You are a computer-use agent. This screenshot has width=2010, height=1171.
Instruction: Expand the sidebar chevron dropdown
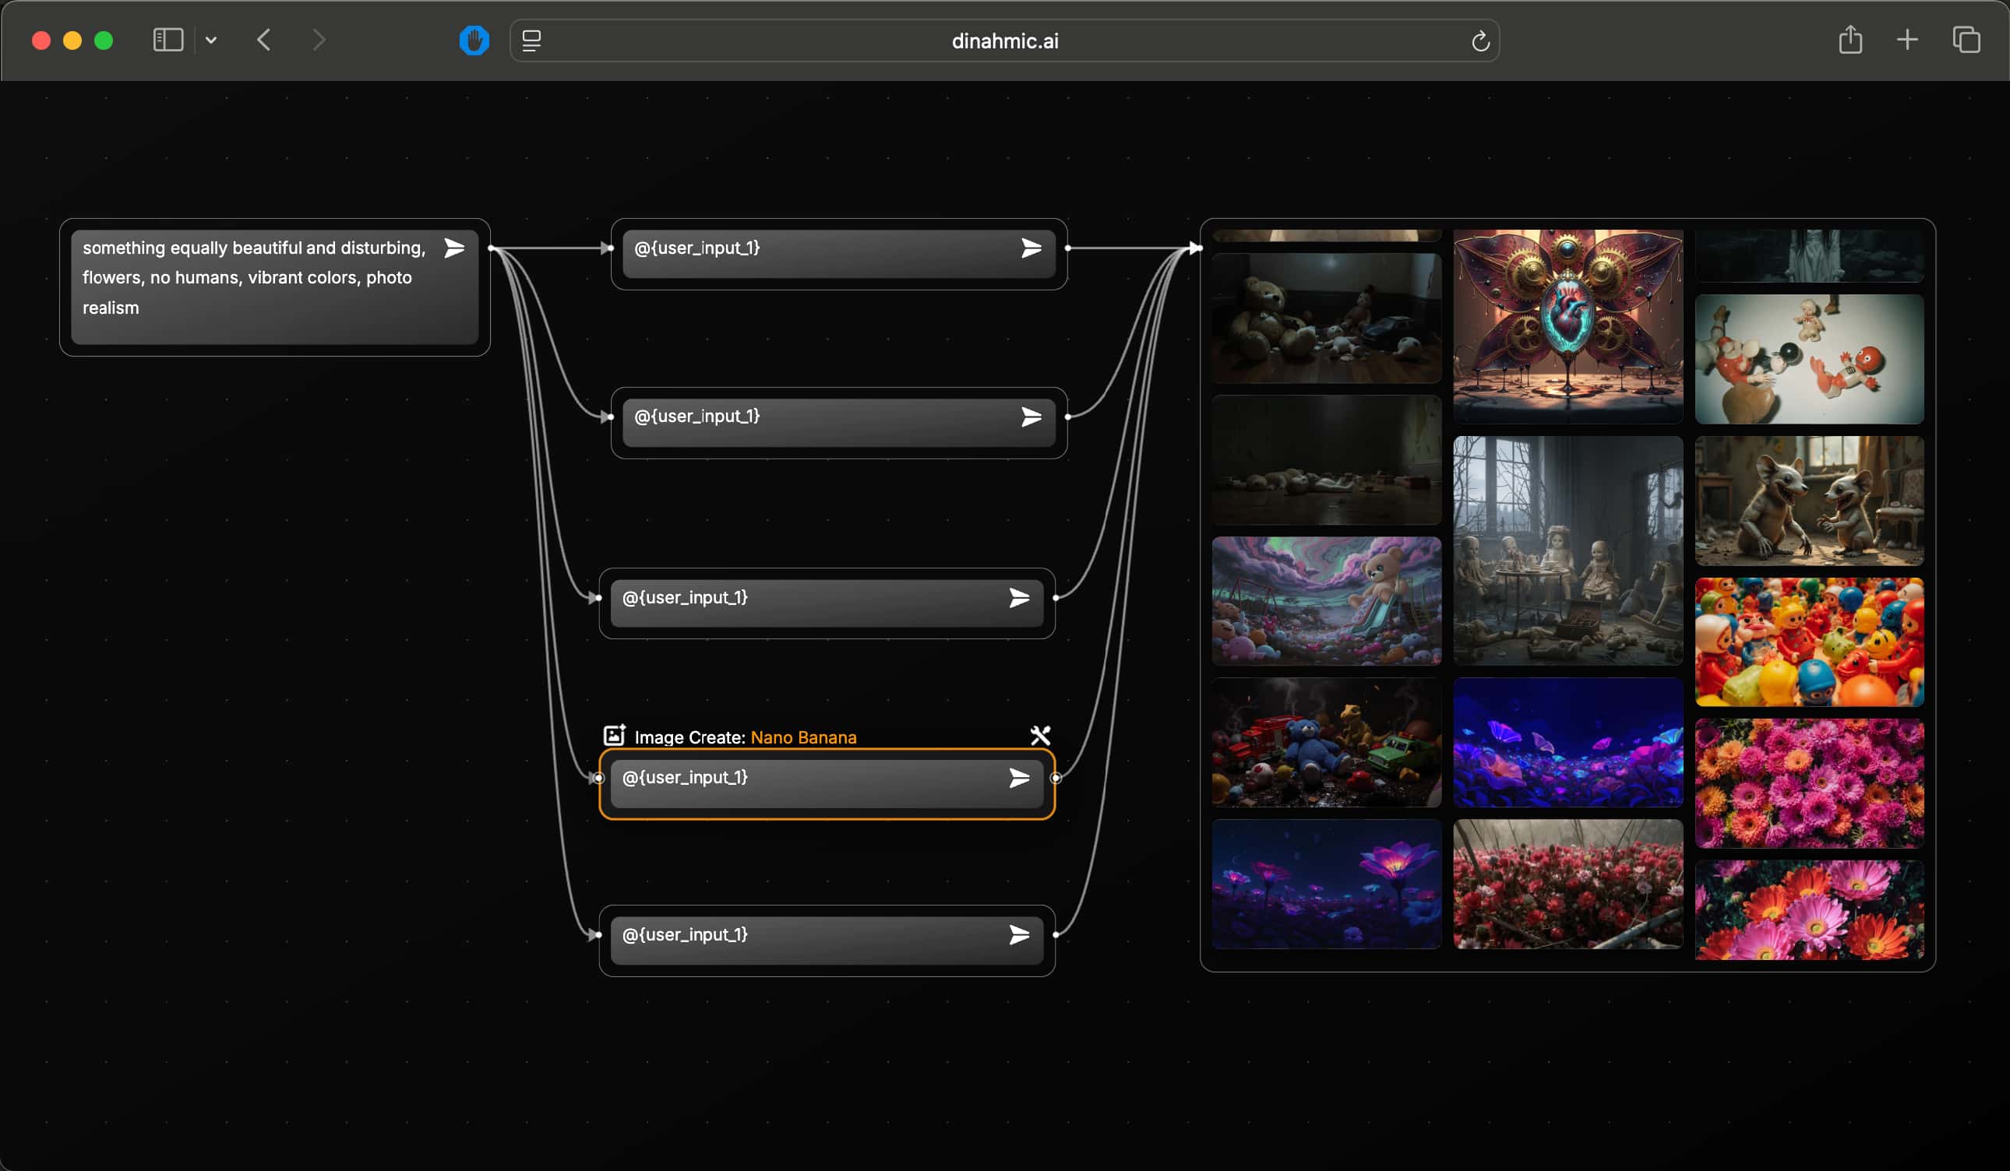210,40
